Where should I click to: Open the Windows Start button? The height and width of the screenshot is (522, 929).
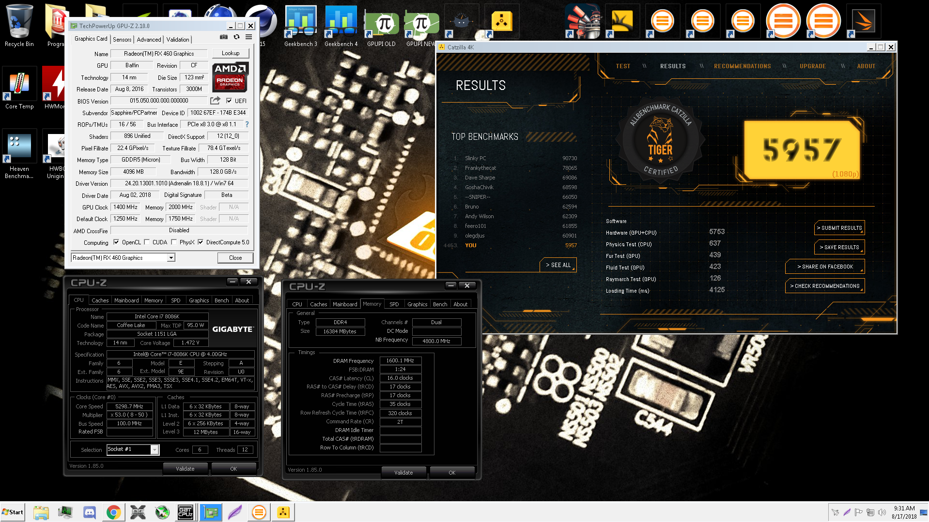[13, 512]
